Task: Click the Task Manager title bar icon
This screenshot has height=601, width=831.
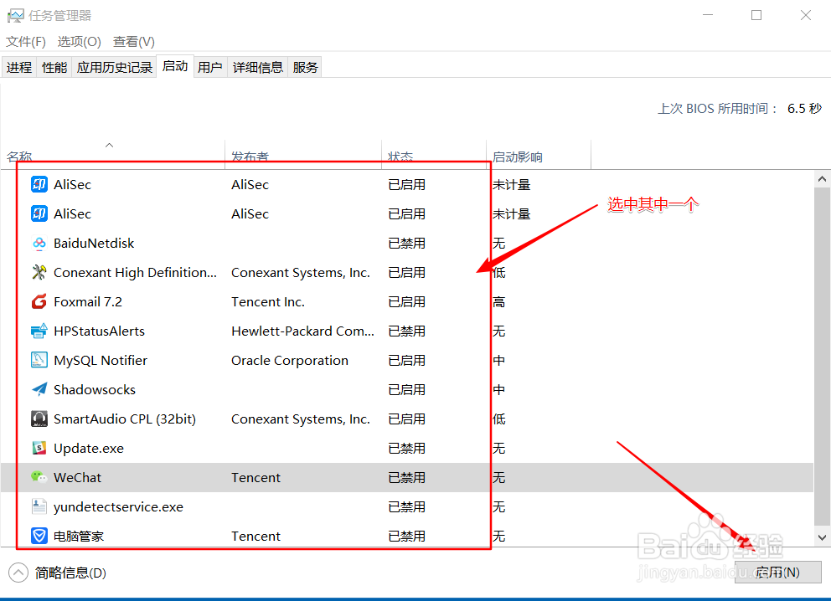Action: coord(15,15)
